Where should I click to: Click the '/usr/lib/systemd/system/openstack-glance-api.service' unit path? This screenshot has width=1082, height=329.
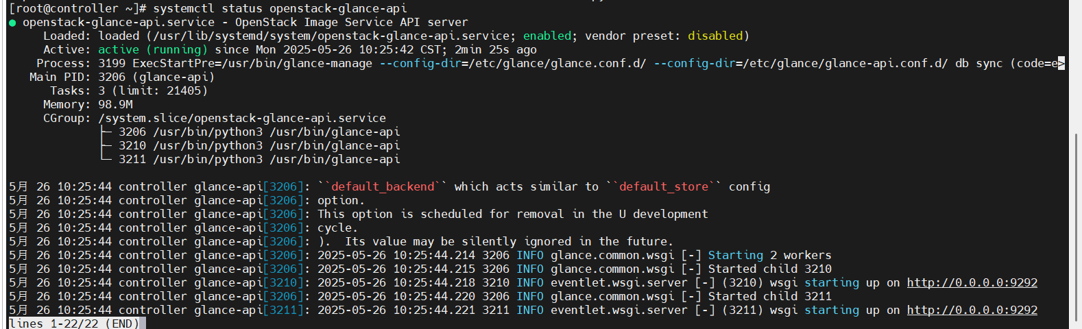(331, 36)
